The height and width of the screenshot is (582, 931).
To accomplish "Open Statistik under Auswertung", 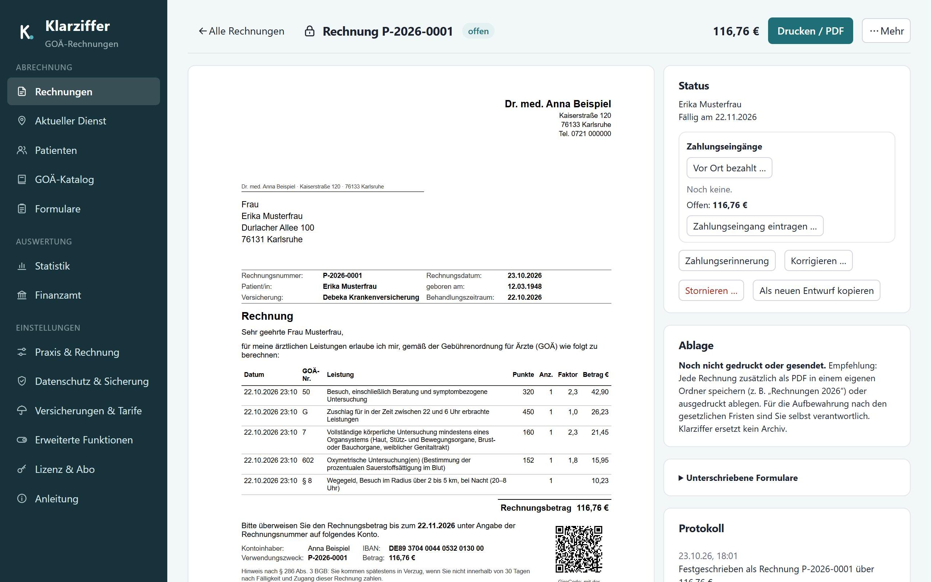I will tap(84, 266).
